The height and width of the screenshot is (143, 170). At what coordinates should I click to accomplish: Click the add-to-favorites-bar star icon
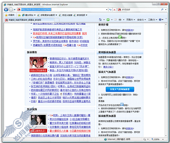19,15
